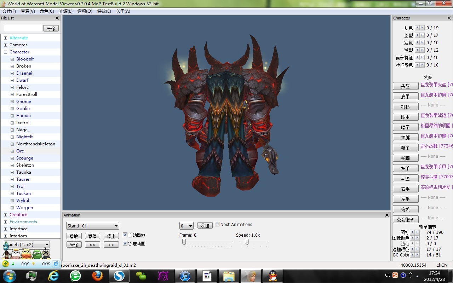Click the previous arrow for 图标颜色
The height and width of the screenshot is (283, 453).
pos(412,238)
